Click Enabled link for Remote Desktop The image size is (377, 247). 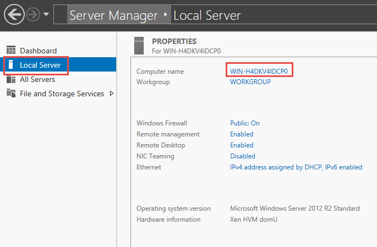pos(242,145)
